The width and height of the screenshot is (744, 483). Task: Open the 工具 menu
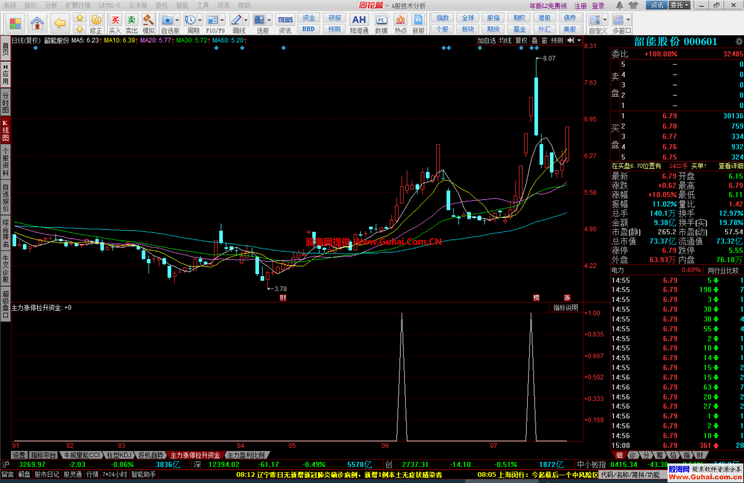(x=203, y=6)
